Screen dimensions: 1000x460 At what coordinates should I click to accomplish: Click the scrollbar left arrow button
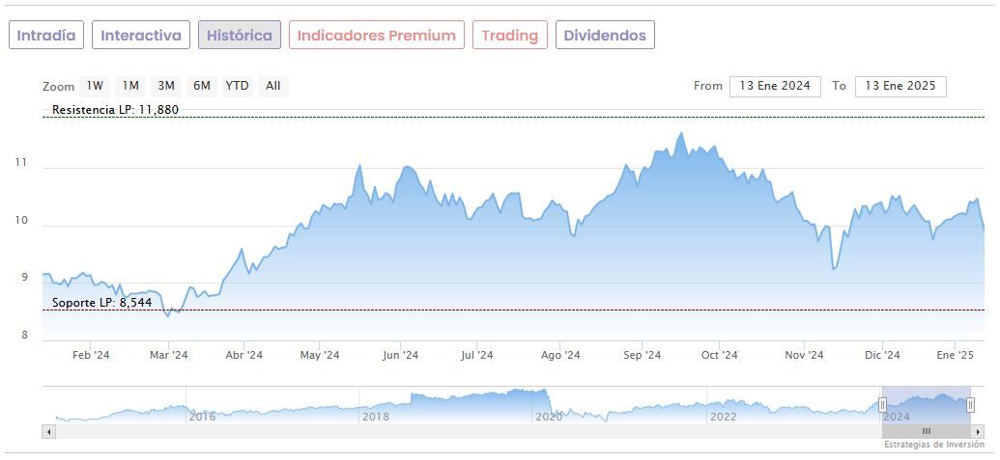(x=48, y=431)
